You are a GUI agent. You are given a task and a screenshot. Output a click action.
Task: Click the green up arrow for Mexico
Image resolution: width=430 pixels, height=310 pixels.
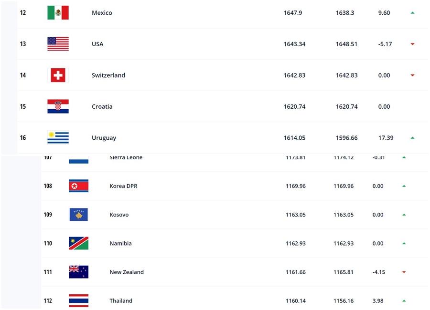coord(412,13)
